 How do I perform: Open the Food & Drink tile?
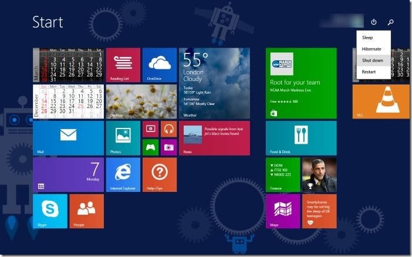(301, 138)
